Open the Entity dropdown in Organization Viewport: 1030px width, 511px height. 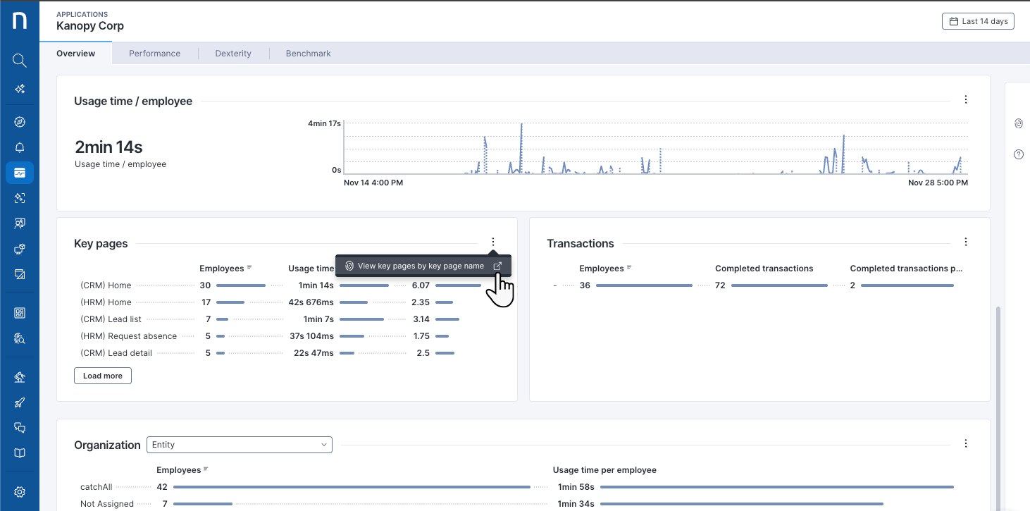pos(239,445)
